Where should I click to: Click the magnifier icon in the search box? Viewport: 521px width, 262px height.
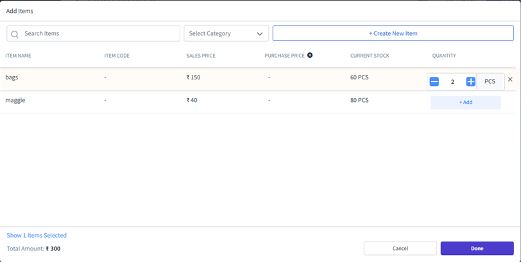(x=15, y=34)
